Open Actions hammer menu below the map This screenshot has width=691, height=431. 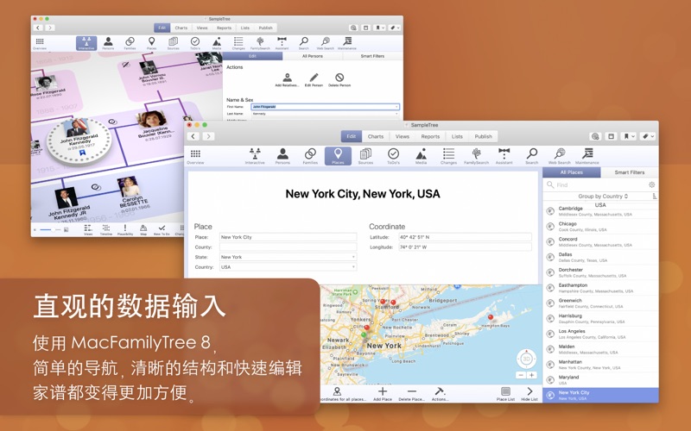click(x=440, y=394)
